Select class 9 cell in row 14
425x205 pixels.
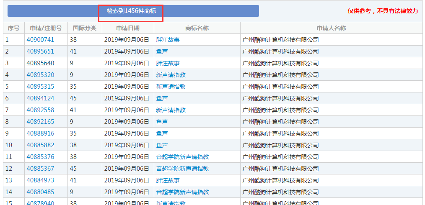coord(85,192)
